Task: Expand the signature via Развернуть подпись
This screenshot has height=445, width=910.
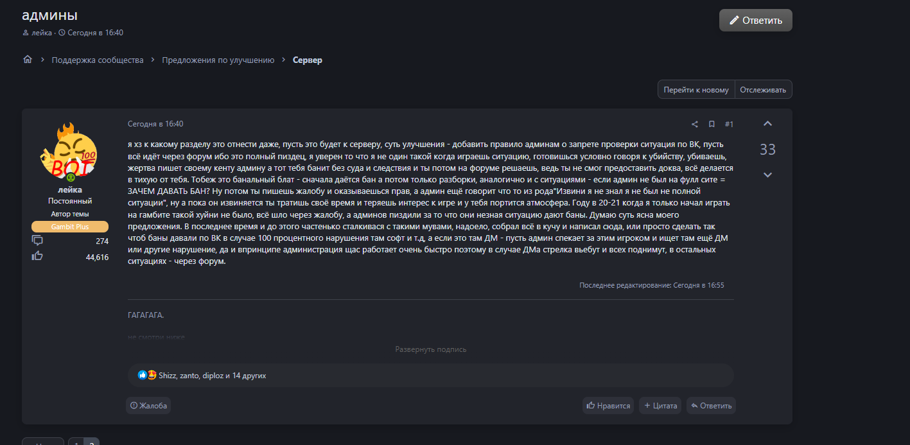Action: (430, 349)
